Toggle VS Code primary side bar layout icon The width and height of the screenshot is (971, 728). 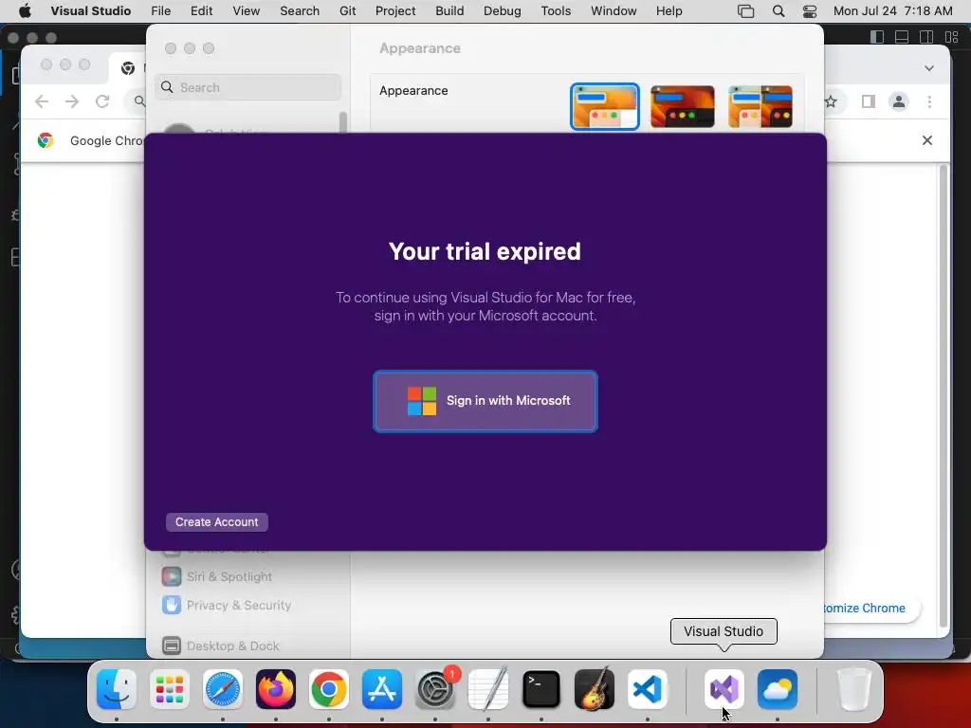(x=877, y=37)
